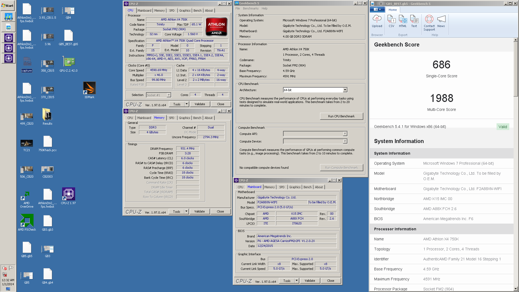Switch to Mainboard tab in CPU-Z CPU window

pyautogui.click(x=144, y=11)
